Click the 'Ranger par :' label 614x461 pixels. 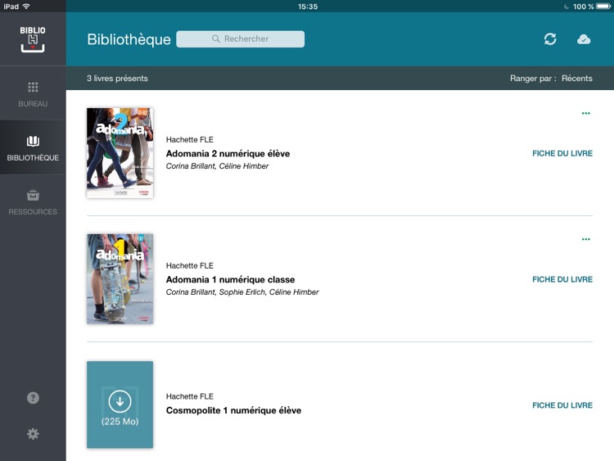533,79
